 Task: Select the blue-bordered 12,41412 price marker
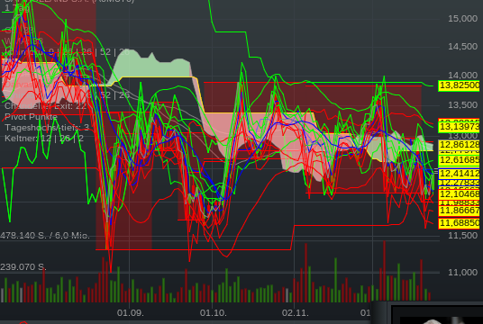coord(459,174)
